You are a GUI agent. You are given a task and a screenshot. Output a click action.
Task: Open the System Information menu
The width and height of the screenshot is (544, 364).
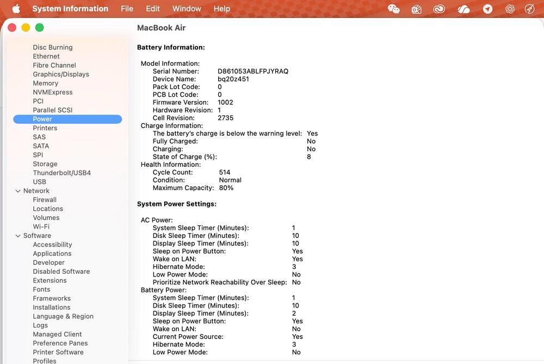point(70,9)
